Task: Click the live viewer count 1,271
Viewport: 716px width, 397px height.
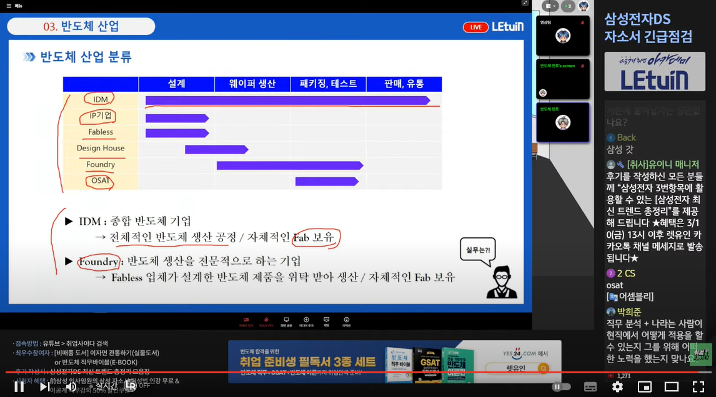Action: 624,376
